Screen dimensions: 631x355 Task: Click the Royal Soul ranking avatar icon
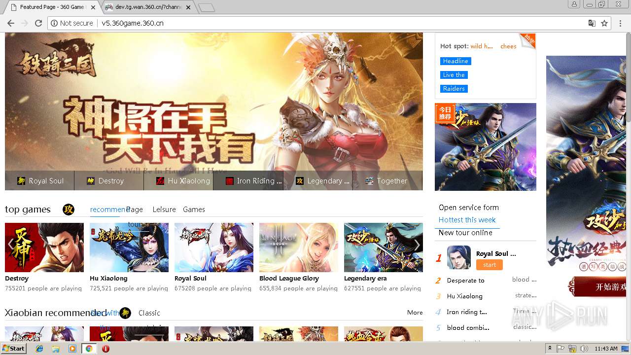click(459, 257)
